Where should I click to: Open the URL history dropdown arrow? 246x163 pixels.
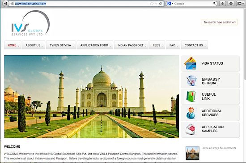[156, 4]
